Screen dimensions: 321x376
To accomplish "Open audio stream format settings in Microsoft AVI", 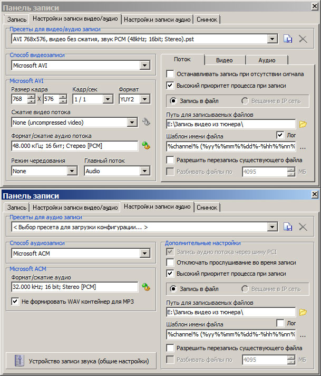I will (x=146, y=146).
